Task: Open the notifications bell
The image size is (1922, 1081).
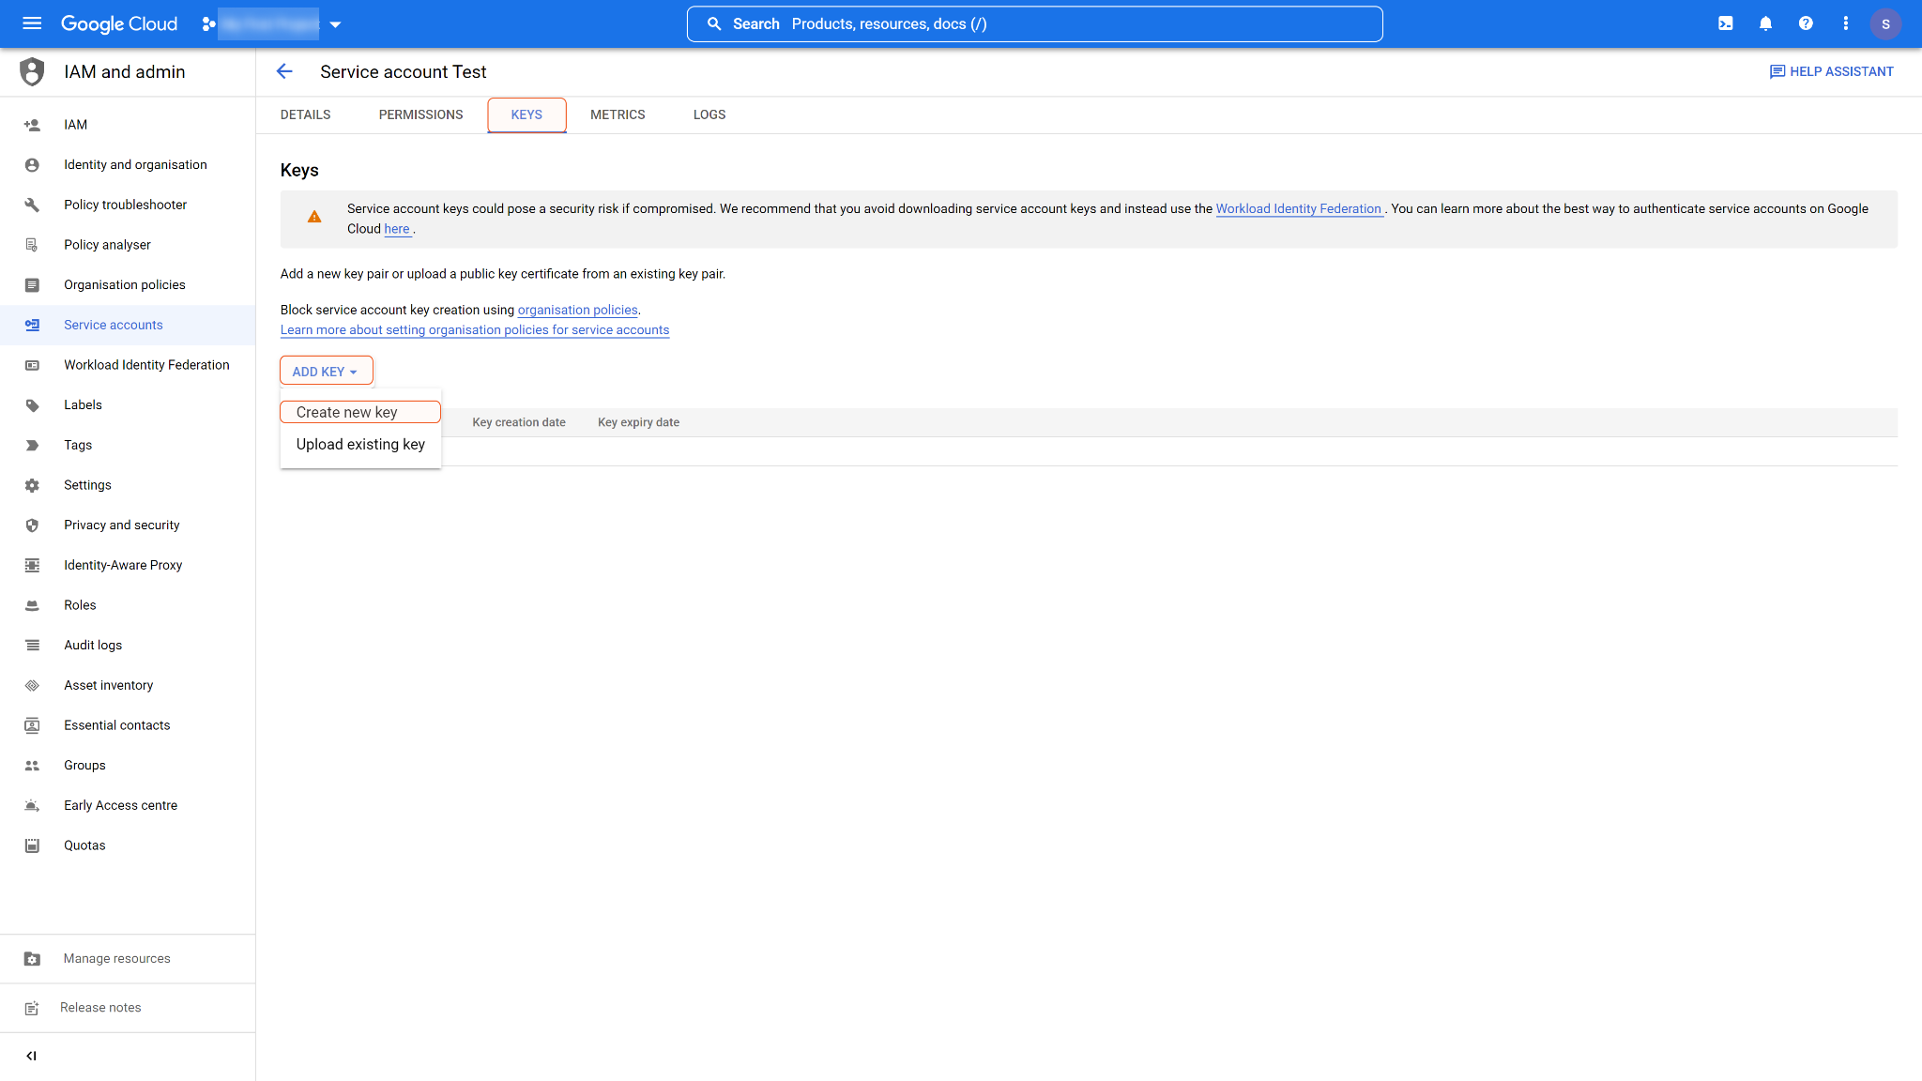Action: tap(1765, 23)
